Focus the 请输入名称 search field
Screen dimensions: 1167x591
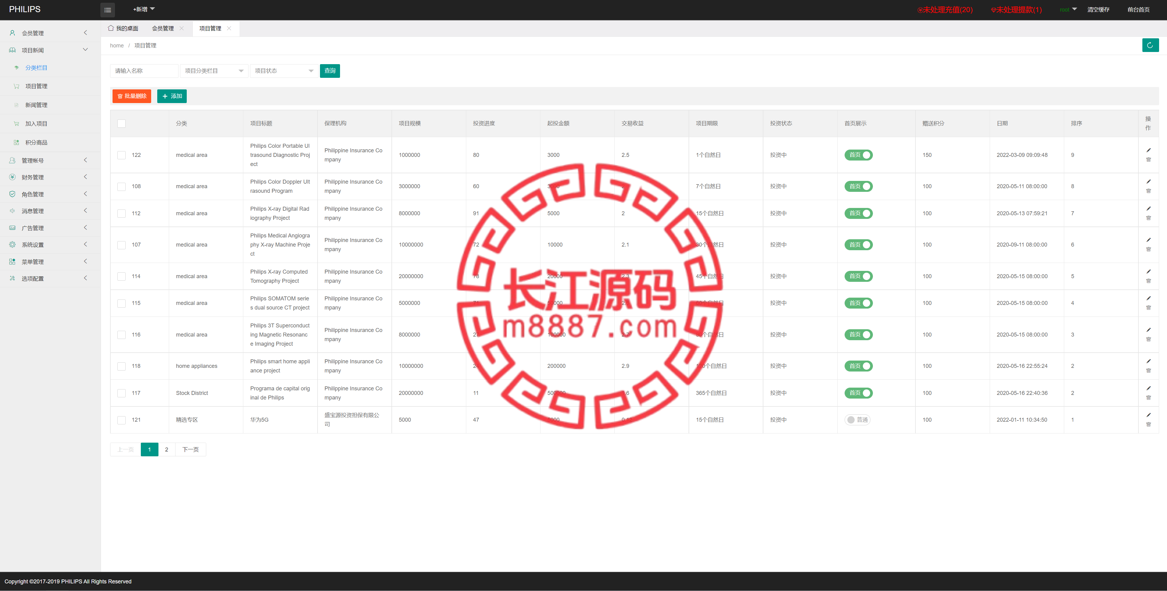[x=144, y=71]
